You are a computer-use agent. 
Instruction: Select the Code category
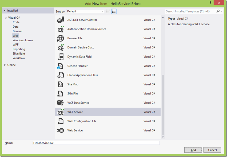tap(16, 22)
